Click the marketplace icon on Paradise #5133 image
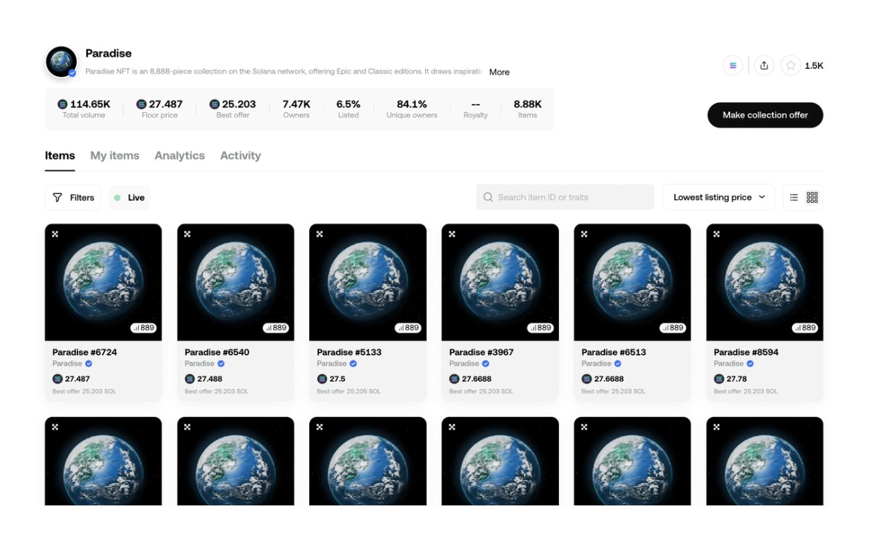This screenshot has height=538, width=869. (319, 234)
